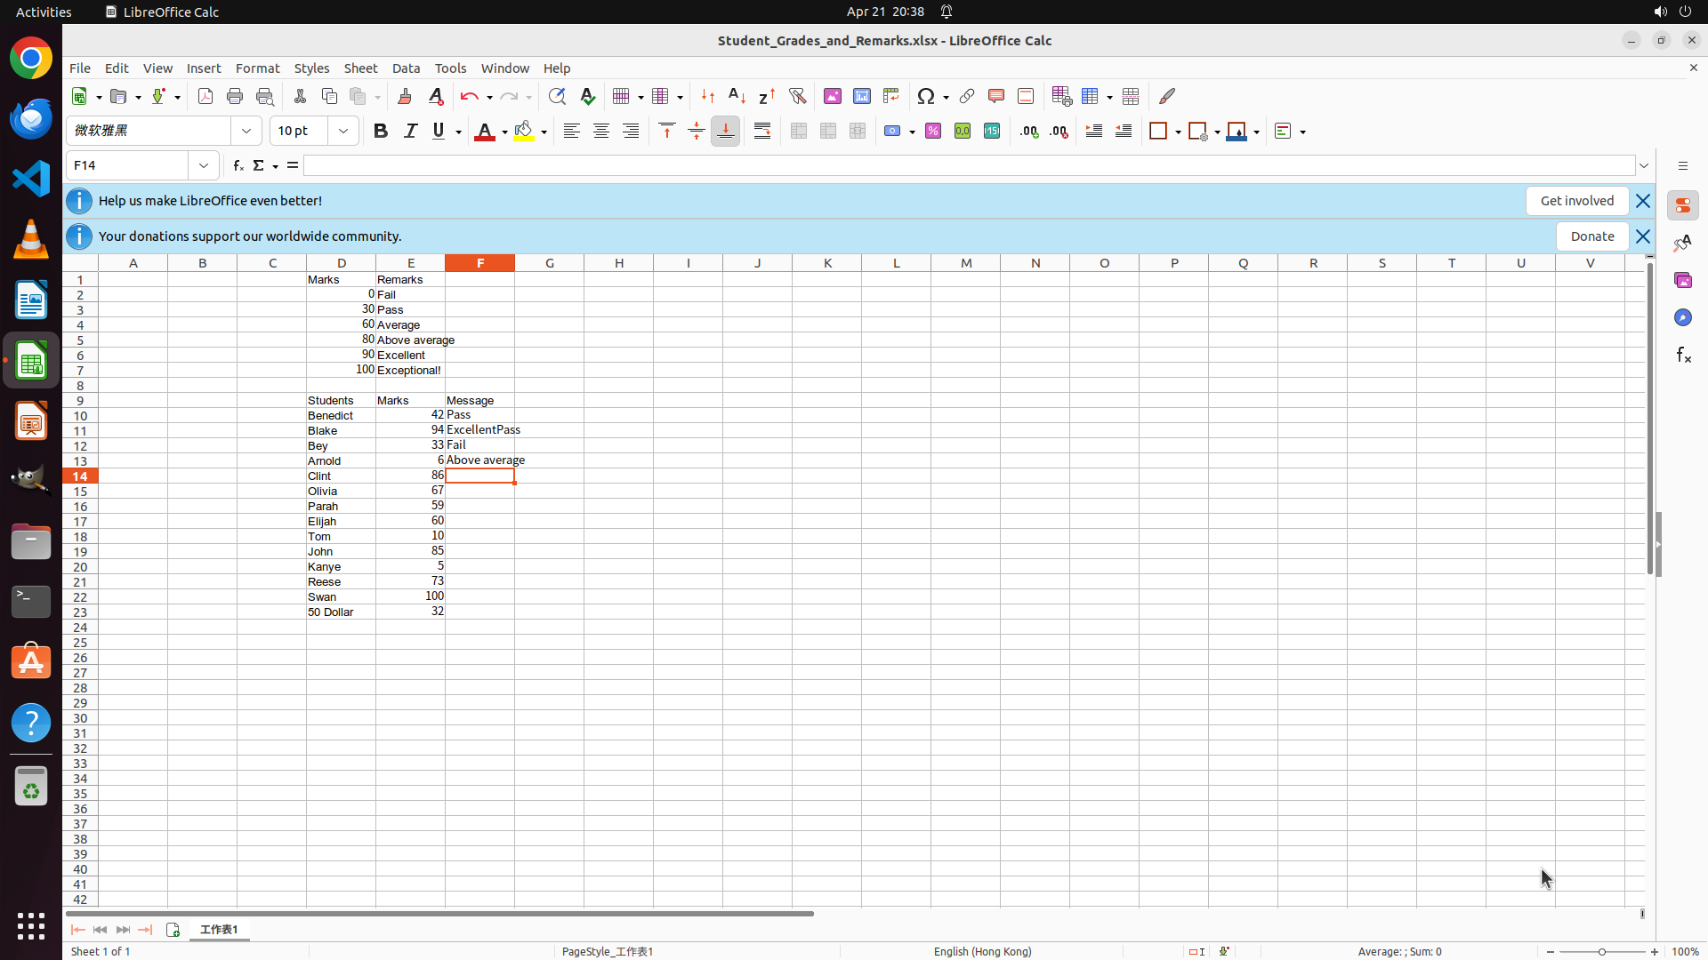Viewport: 1708px width, 960px height.
Task: Click the AutoFilter funnel icon
Action: coord(797,96)
